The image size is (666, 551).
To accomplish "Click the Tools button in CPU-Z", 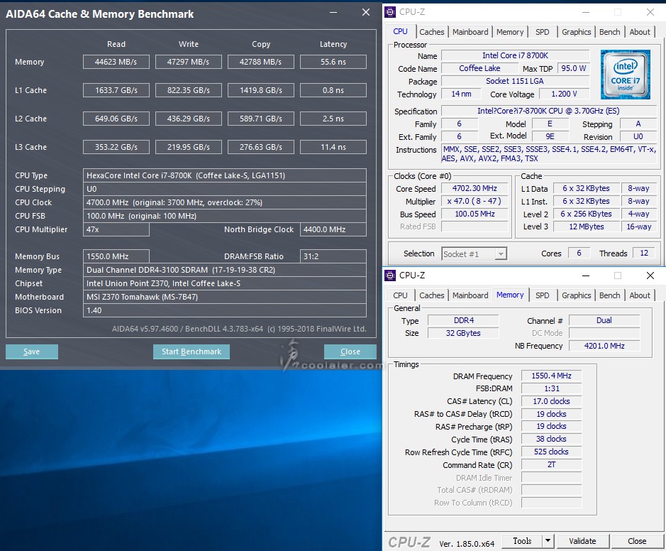I will pos(522,541).
